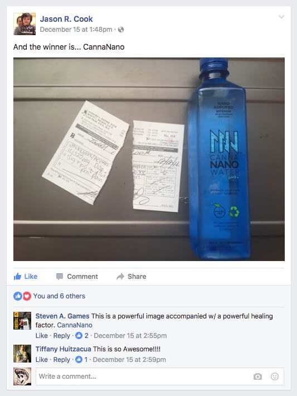This screenshot has width=297, height=396.
Task: Open Steven A. Games profile link
Action: (x=62, y=316)
